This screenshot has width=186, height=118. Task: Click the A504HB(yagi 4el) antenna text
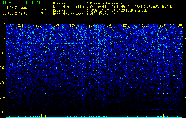pyautogui.click(x=104, y=14)
